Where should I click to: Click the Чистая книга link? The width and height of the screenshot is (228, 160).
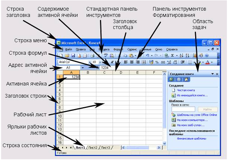[186, 90]
